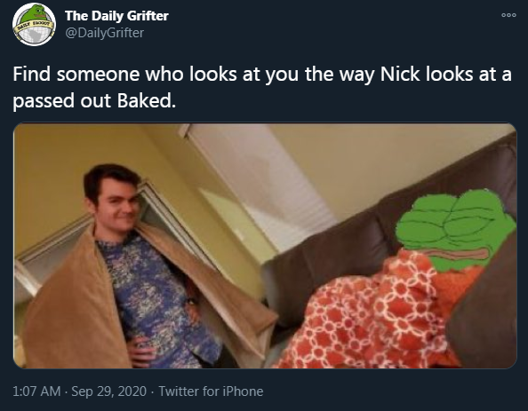Click the word 'Baked.' in the tweet
This screenshot has width=528, height=411.
(147, 100)
